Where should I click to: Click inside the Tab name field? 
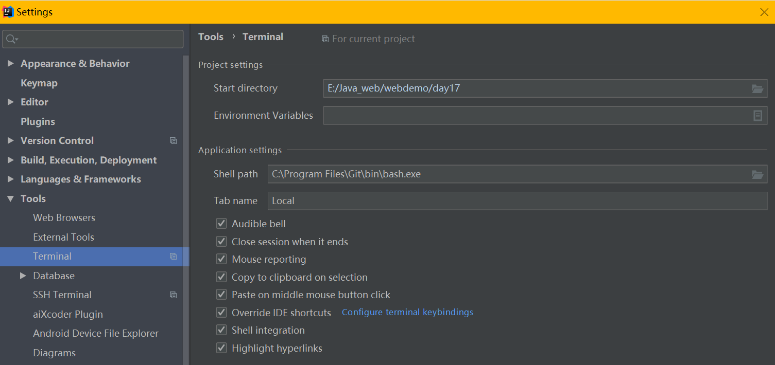point(412,200)
